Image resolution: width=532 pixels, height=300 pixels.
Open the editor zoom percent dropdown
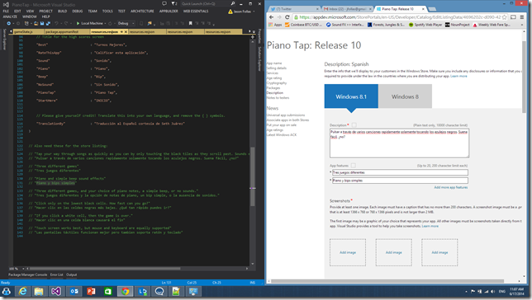point(14,269)
